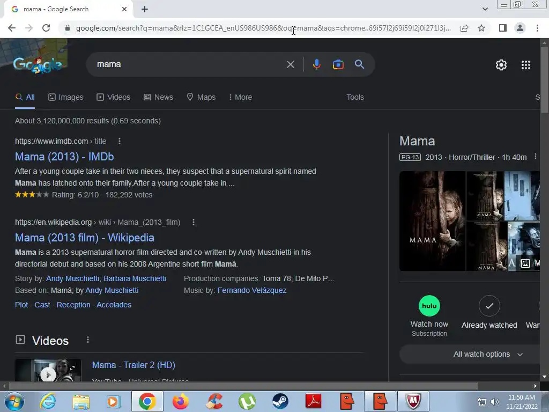The image size is (549, 412).
Task: Open the large MAMA poster image
Action: point(433,221)
